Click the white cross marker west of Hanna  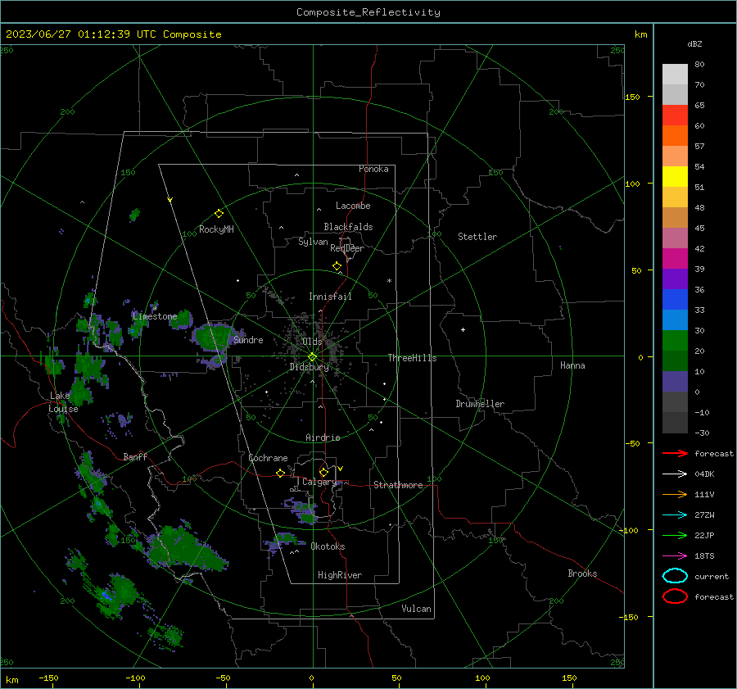[463, 329]
